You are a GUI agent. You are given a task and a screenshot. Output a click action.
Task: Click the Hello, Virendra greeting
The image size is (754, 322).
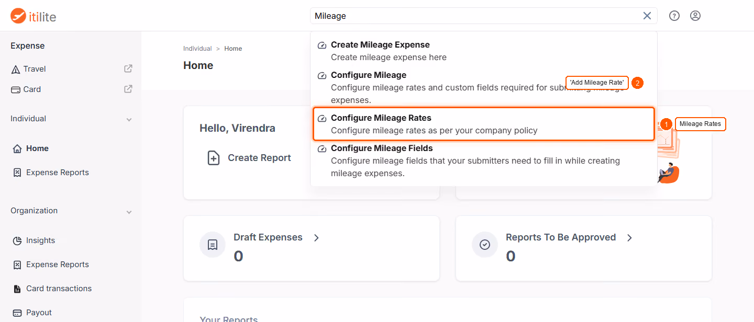[x=237, y=128]
